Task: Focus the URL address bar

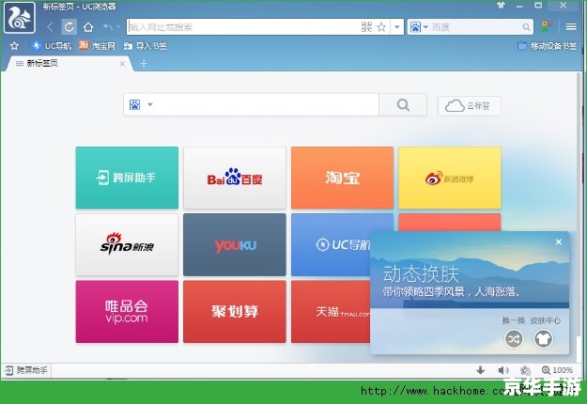Action: coord(243,27)
